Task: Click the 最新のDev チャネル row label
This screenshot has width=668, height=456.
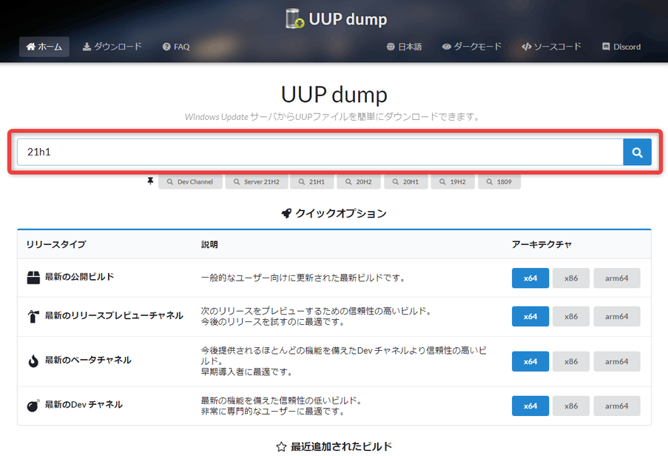Action: (x=84, y=404)
